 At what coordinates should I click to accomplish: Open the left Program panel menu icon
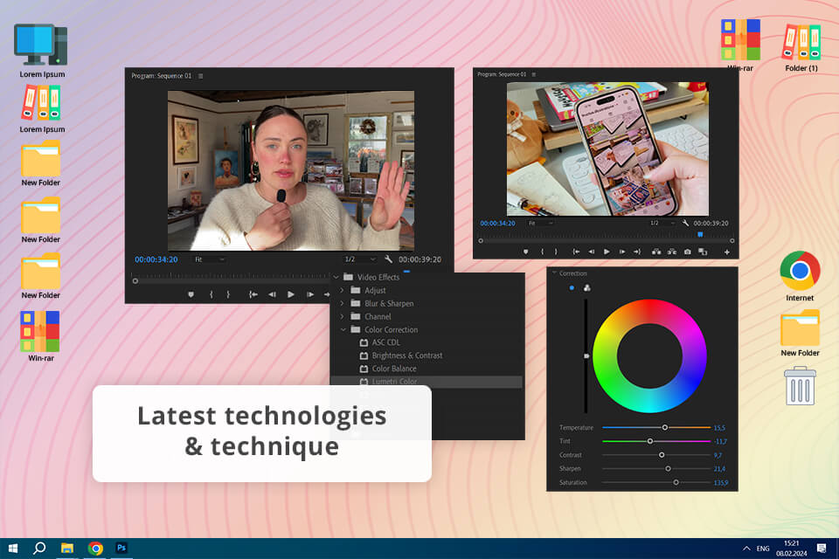[x=200, y=76]
